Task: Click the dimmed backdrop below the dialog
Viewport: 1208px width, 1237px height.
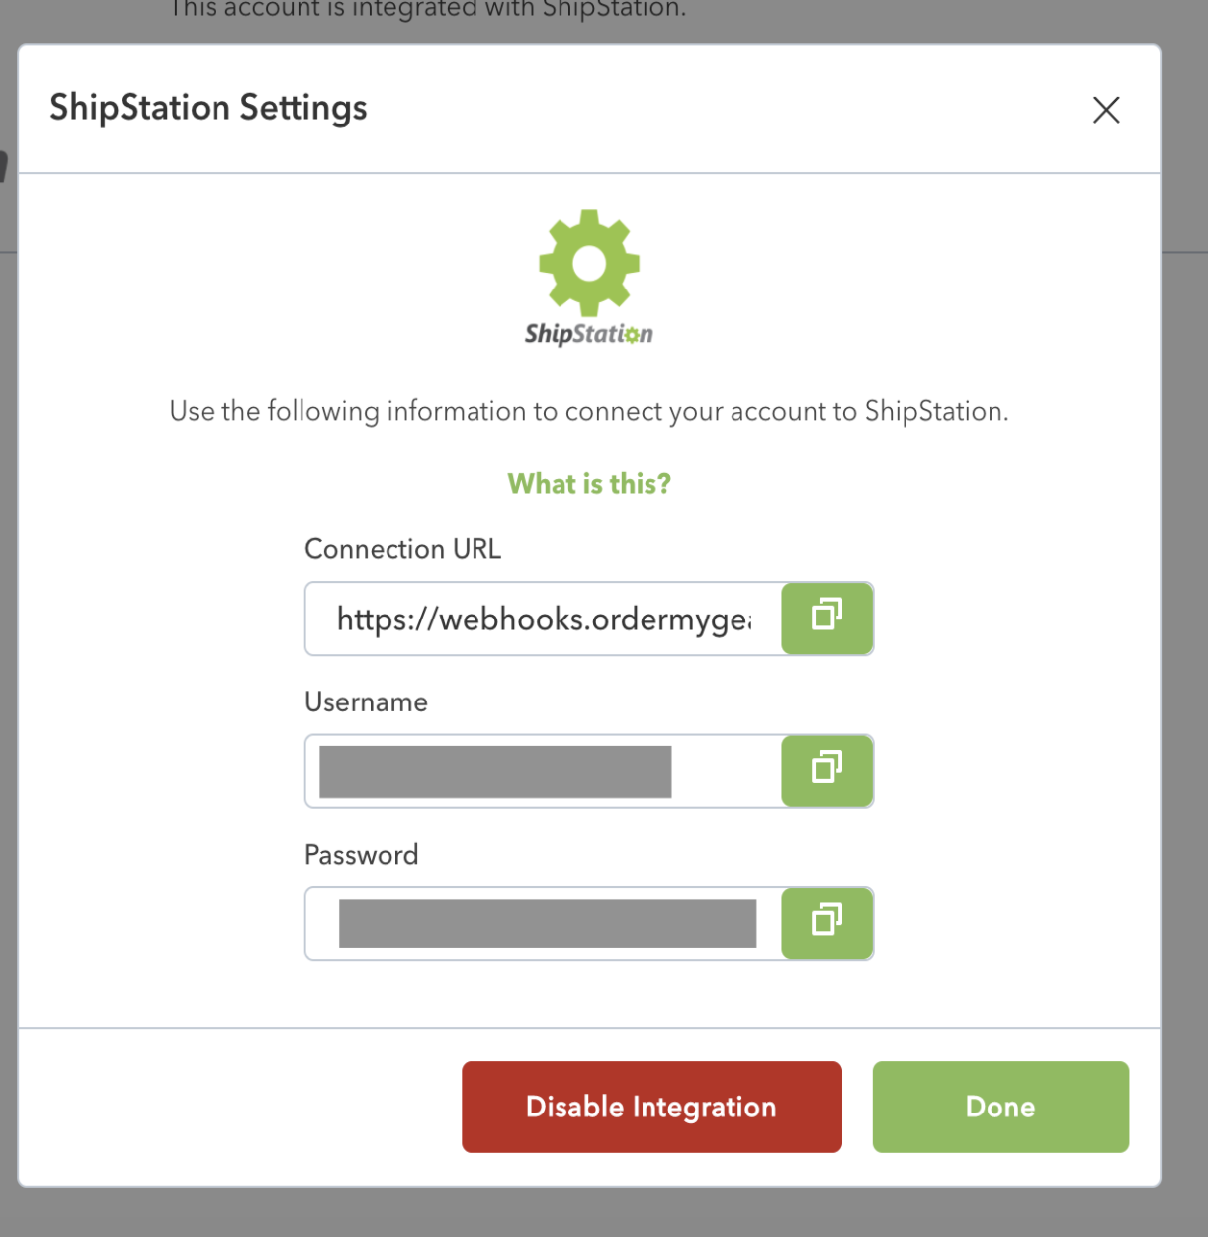Action: click(604, 1213)
